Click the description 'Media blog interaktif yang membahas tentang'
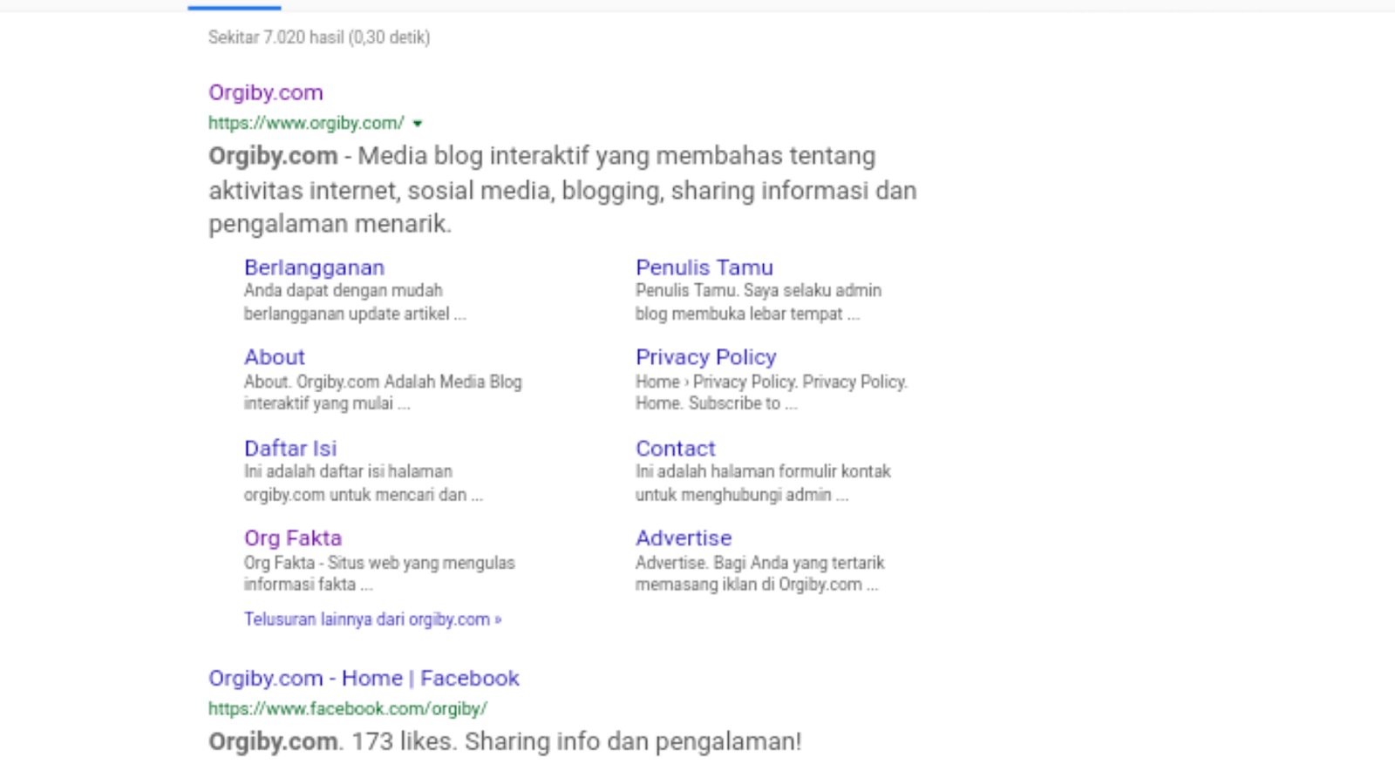Viewport: 1395px width, 784px height. pos(616,156)
